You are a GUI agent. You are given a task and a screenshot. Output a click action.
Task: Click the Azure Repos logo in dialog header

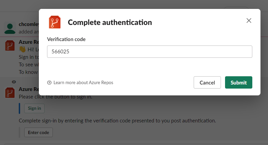55,22
